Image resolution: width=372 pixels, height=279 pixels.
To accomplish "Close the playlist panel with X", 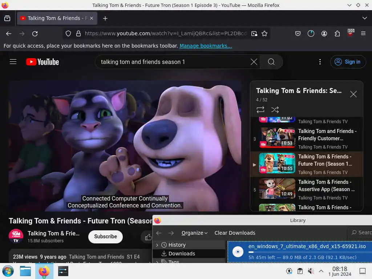I will click(353, 94).
